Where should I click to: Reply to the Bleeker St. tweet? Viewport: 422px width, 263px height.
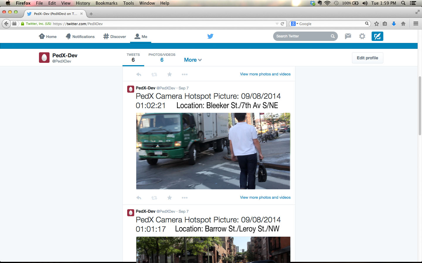tap(139, 198)
